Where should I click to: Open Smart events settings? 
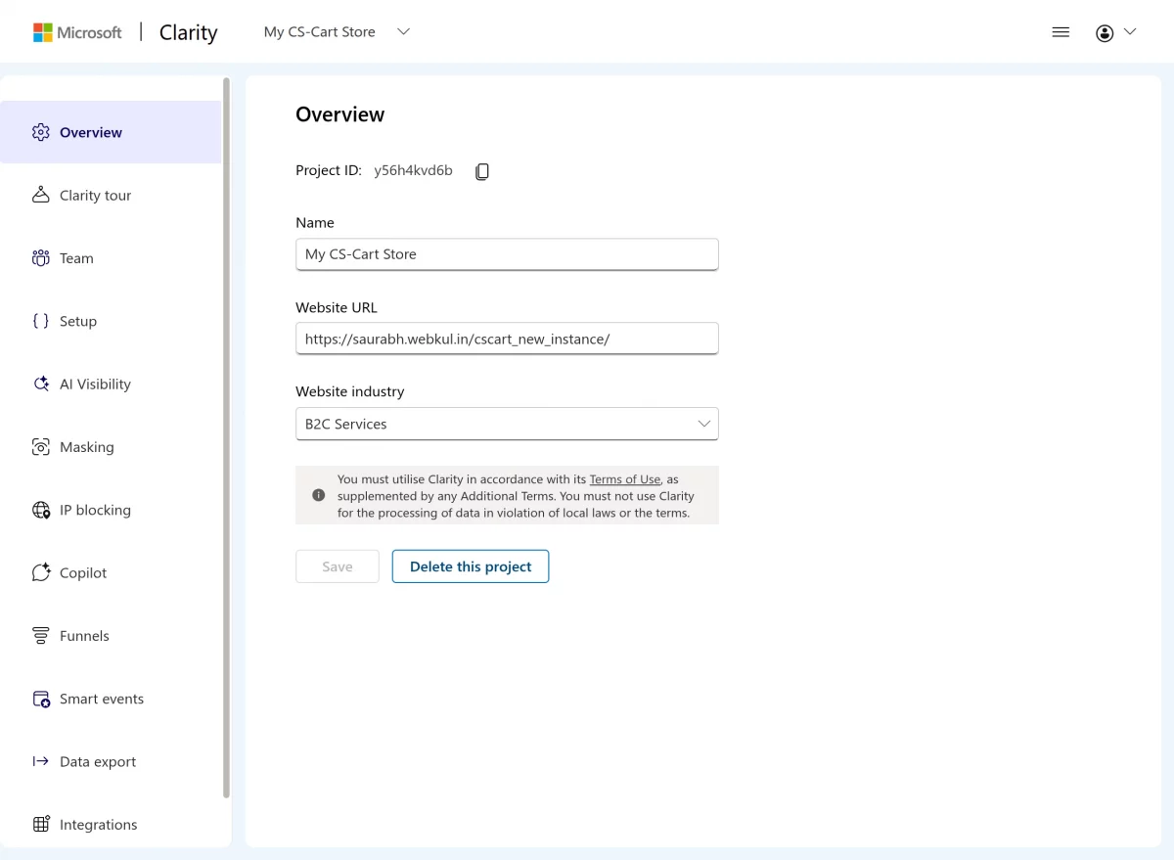coord(111,699)
